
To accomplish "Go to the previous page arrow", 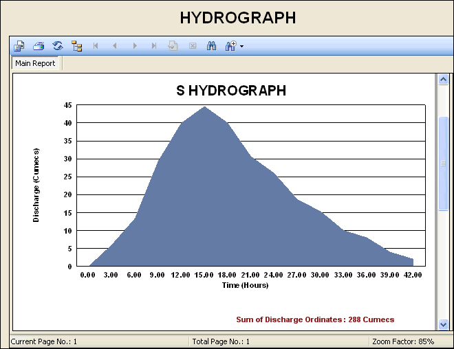I will point(115,46).
